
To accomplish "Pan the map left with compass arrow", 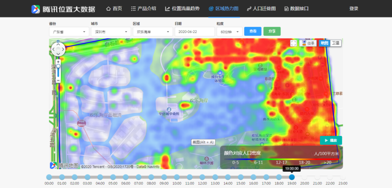I will (53, 50).
